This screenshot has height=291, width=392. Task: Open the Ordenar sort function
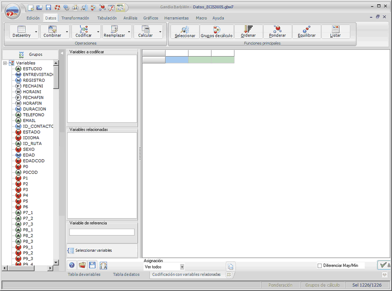248,32
